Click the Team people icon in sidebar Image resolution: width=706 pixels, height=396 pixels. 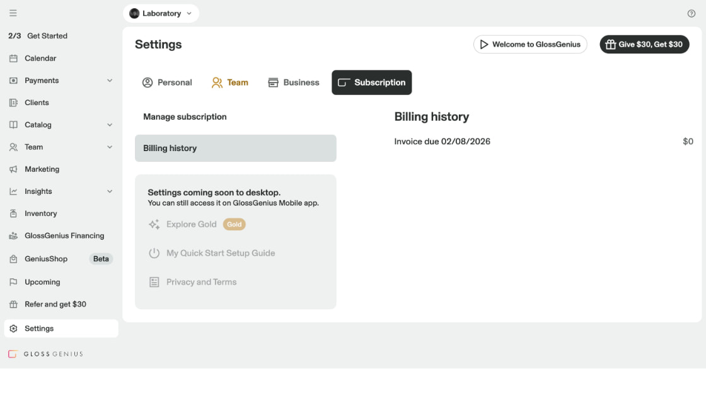(x=13, y=147)
